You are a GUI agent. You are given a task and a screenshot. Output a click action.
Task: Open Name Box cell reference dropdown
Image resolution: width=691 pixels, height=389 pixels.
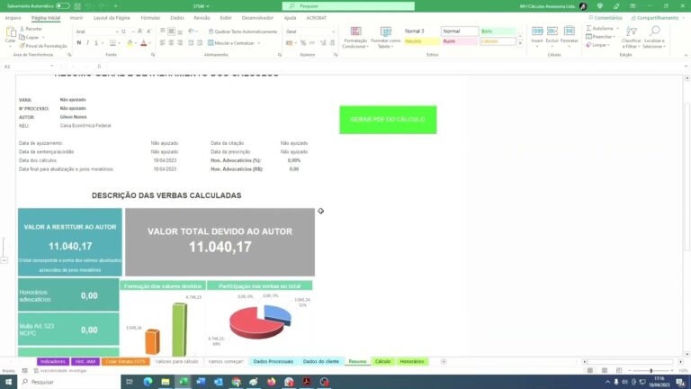pos(52,66)
